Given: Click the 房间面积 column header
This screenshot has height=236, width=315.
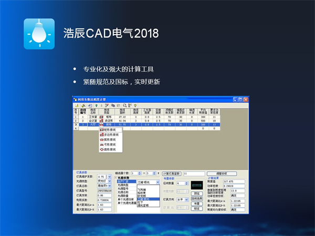Looking at the screenshot, I should tap(122, 111).
